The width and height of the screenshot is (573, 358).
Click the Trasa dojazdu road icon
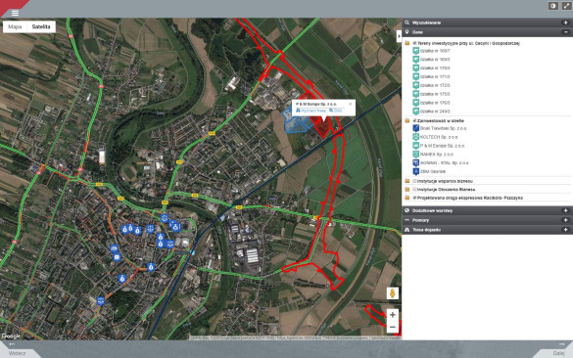click(x=406, y=230)
